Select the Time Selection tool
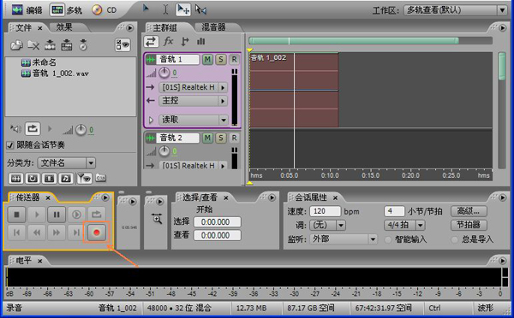This screenshot has width=514, height=318. (x=165, y=9)
